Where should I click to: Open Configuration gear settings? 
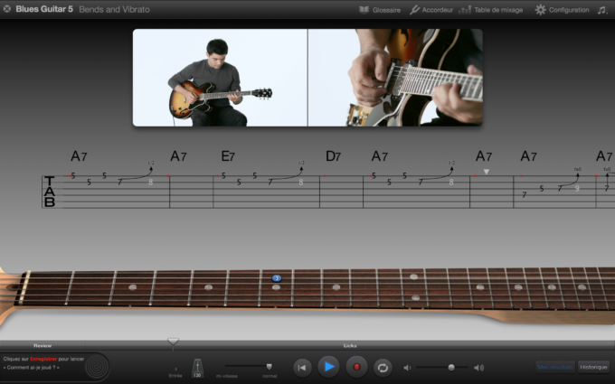562,10
